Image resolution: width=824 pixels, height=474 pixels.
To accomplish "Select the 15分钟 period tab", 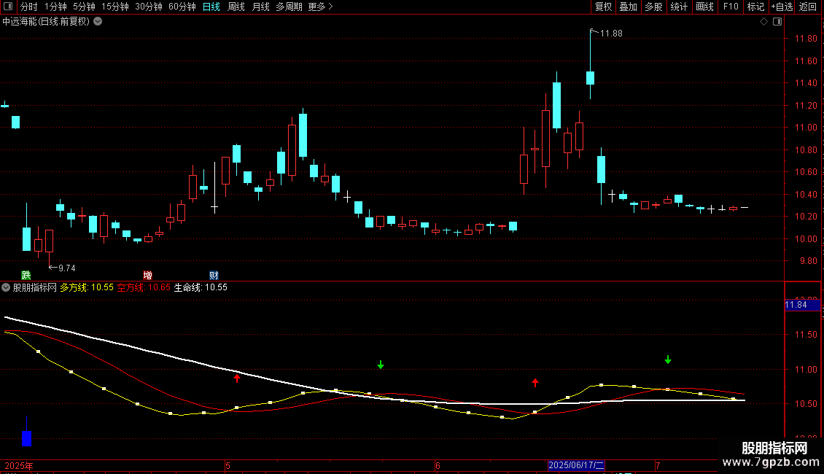I will coord(114,7).
